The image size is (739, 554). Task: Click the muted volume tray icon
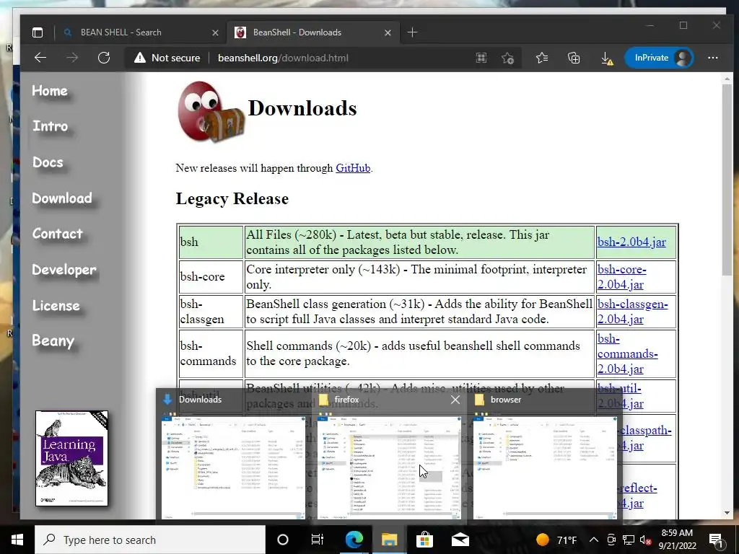pyautogui.click(x=646, y=540)
